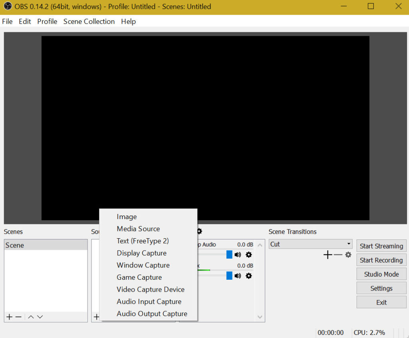The width and height of the screenshot is (409, 338).
Task: Click the "CPU: 2.7%" status bar readout
Action: point(369,332)
